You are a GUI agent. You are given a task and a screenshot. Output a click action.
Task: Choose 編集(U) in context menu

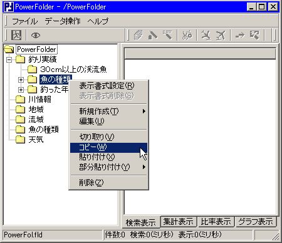pos(108,121)
